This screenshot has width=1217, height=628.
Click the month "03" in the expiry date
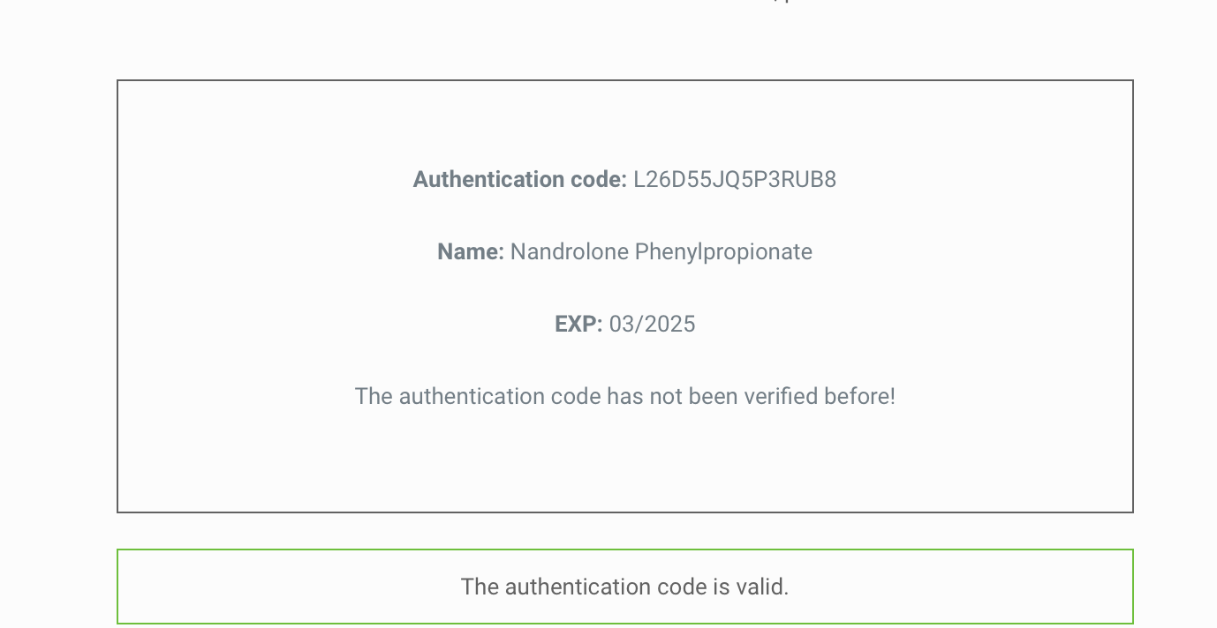pyautogui.click(x=623, y=325)
